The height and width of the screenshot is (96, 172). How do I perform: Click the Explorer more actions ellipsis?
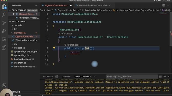tap(36, 5)
